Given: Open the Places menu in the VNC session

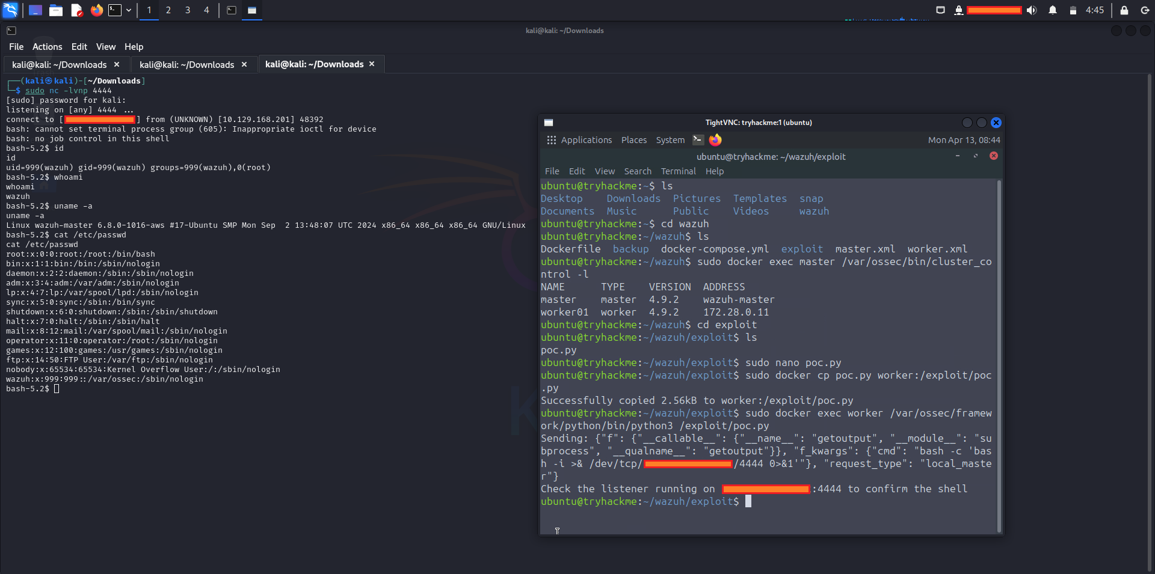Looking at the screenshot, I should (633, 139).
